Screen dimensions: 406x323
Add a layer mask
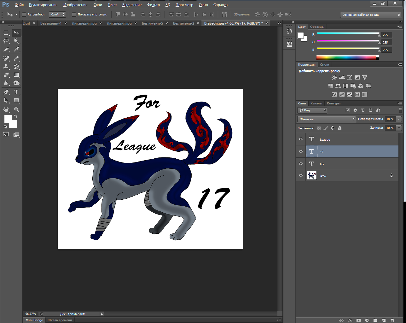[358, 320]
